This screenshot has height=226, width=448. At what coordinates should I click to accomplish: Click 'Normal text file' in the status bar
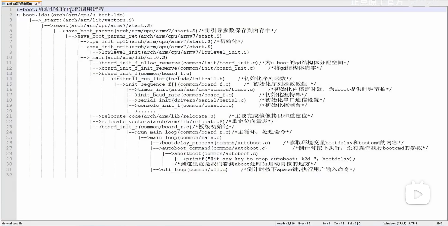(12, 224)
